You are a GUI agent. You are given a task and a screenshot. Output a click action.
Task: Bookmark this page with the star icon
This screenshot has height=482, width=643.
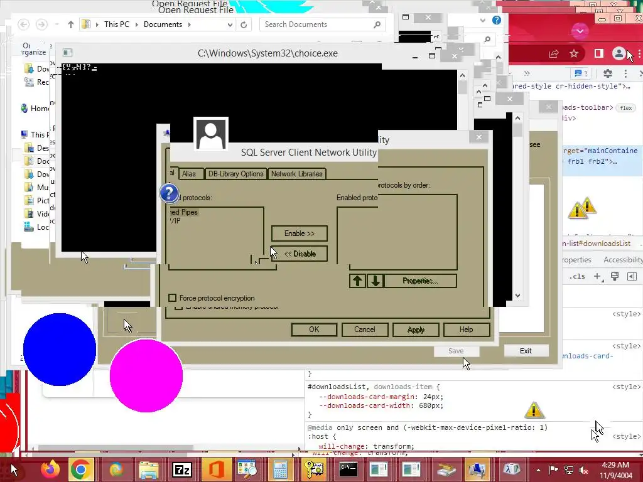point(574,53)
